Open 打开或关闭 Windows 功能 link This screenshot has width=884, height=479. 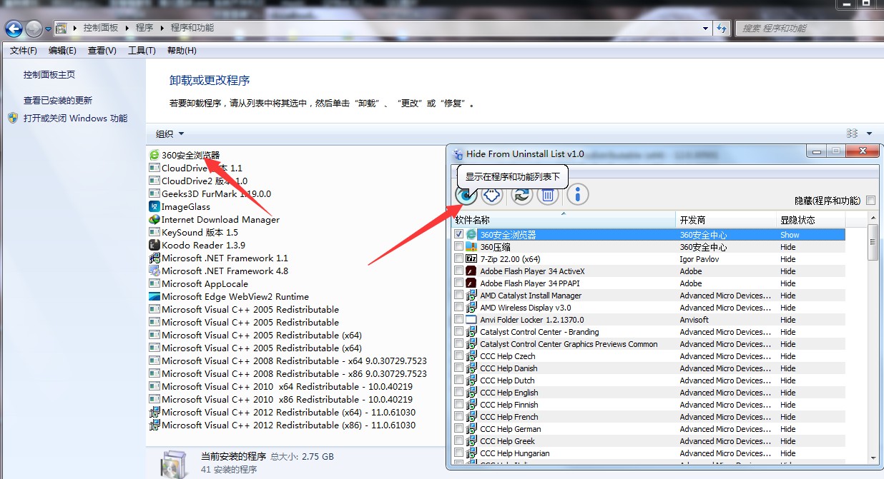pos(75,118)
